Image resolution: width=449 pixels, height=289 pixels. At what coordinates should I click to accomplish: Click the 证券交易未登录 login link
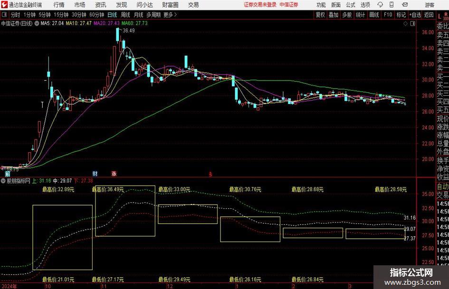coord(260,5)
